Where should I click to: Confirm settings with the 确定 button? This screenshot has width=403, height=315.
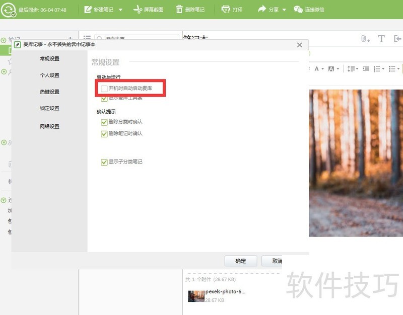[x=241, y=261]
